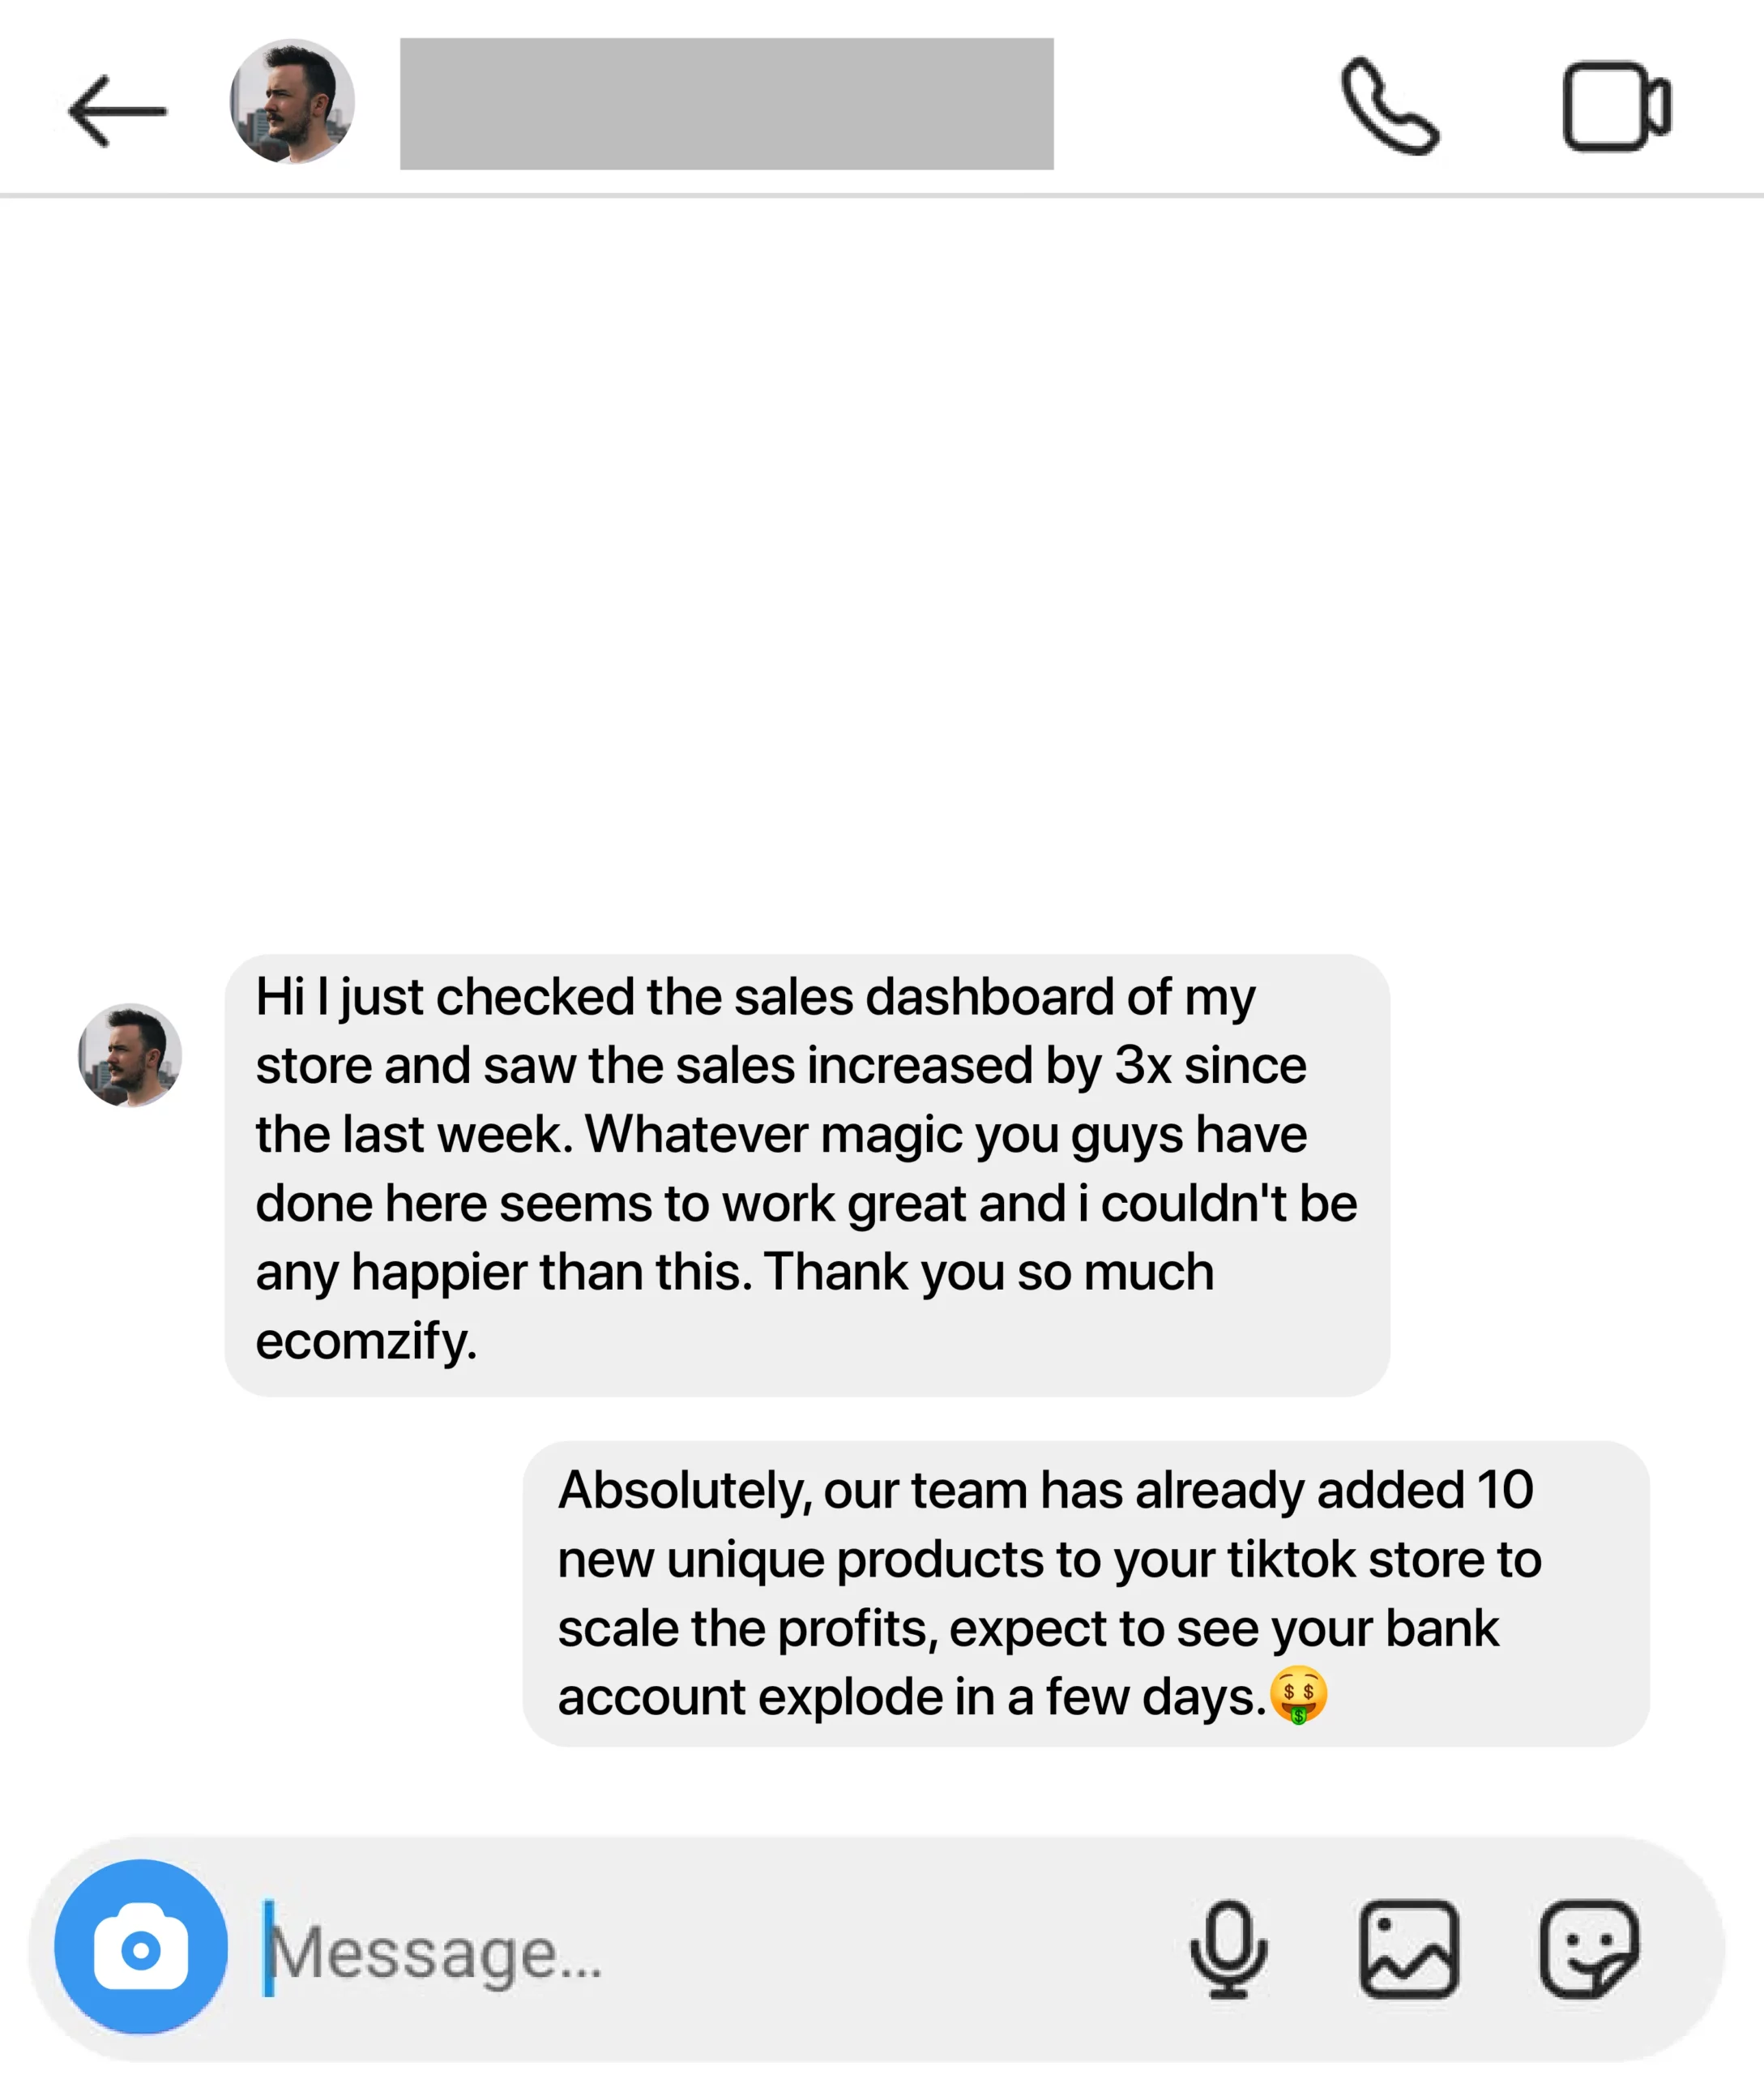This screenshot has height=2075, width=1764.
Task: Start a voice call with phone icon
Action: coord(1390,106)
